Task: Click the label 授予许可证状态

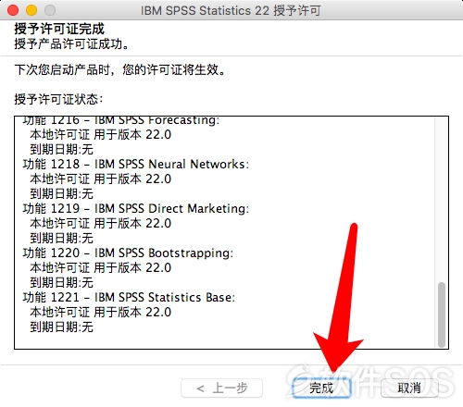Action: point(58,99)
